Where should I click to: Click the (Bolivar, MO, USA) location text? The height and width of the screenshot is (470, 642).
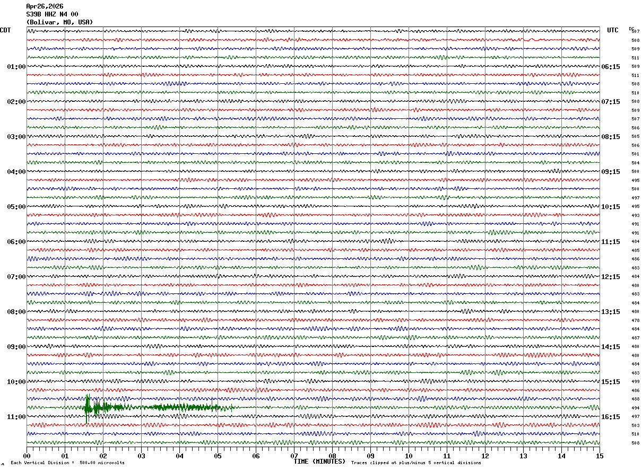tap(59, 22)
